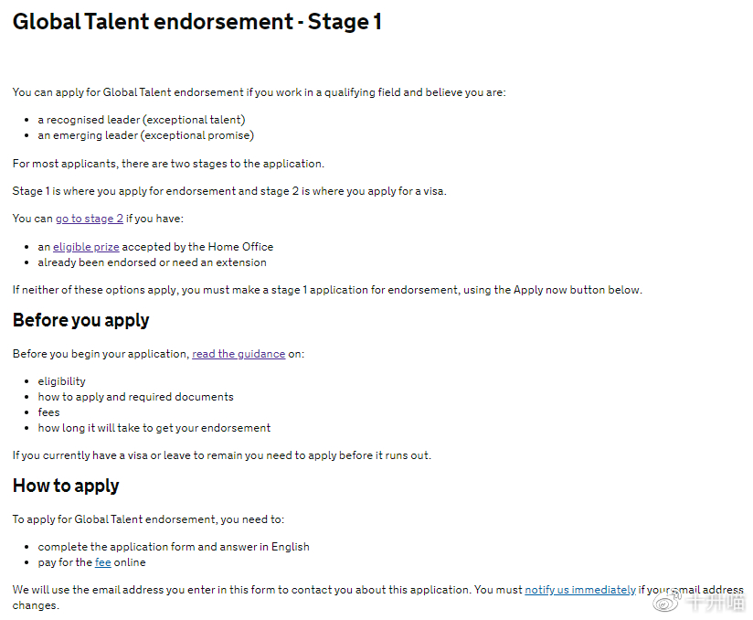Image resolution: width=753 pixels, height=620 pixels.
Task: Click the 'Before you apply' heading
Action: [x=81, y=320]
